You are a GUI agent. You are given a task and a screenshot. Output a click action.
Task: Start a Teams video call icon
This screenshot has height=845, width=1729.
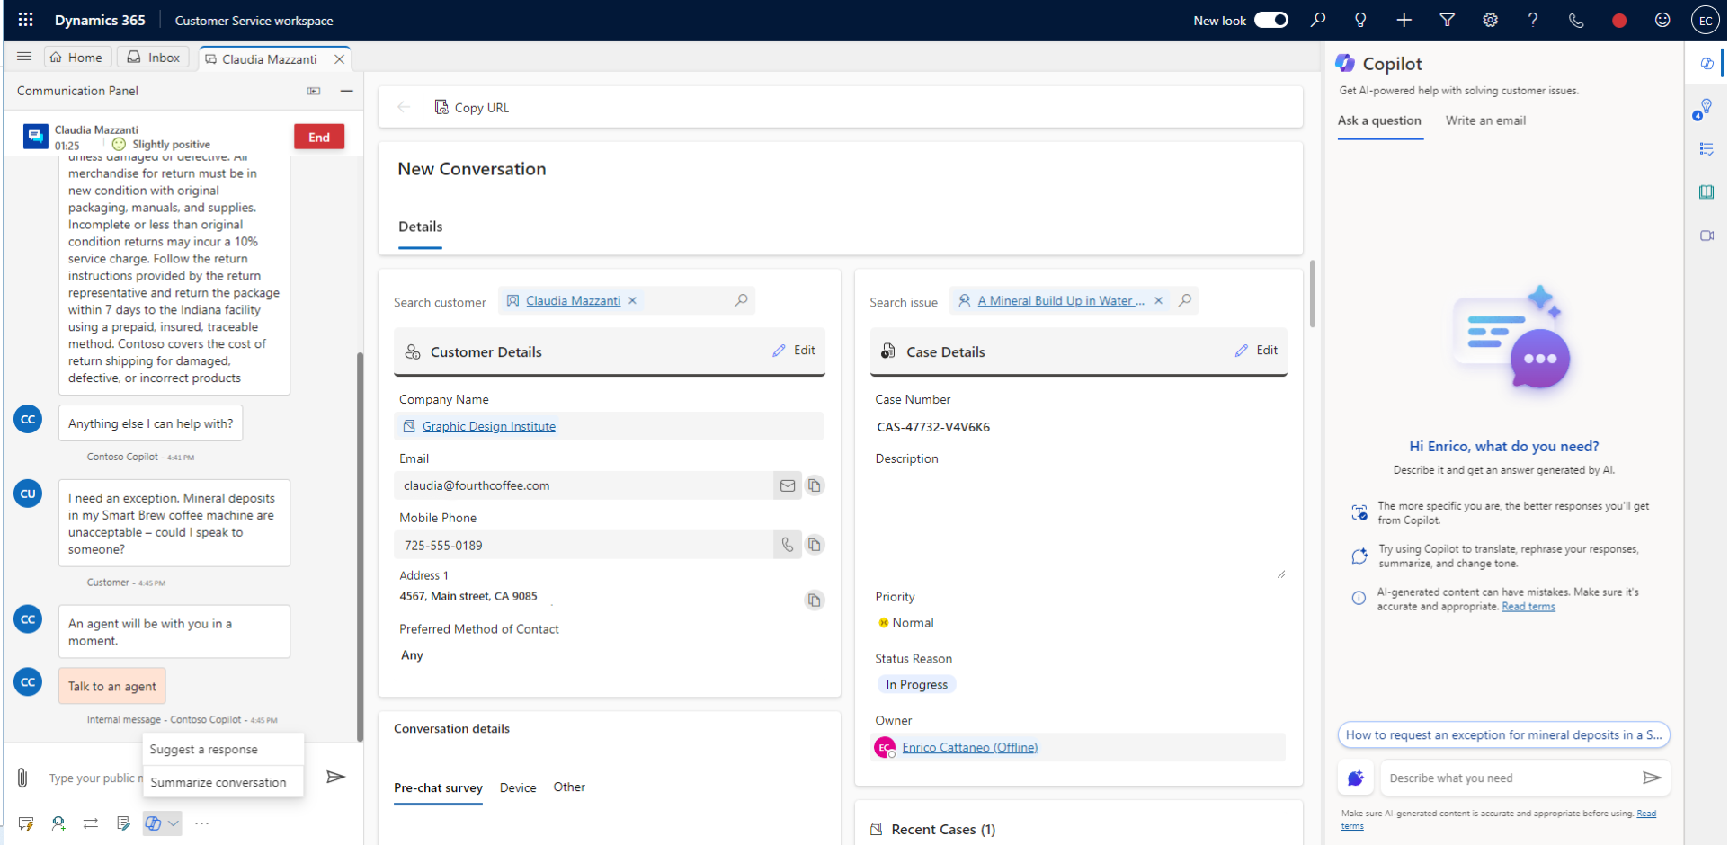point(1707,236)
